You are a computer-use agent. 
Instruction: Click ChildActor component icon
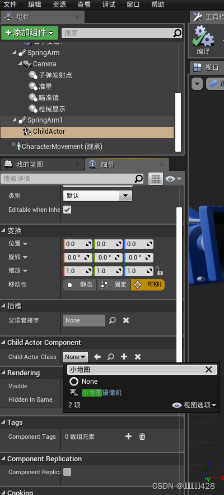27,131
